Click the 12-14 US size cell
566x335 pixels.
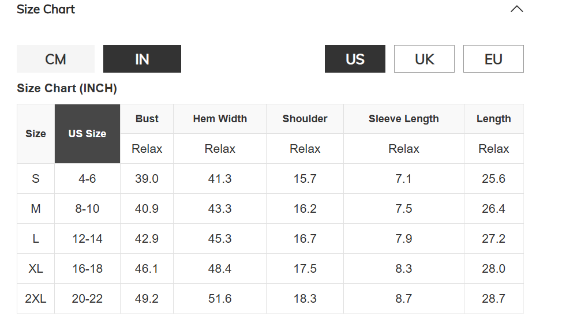[87, 239]
